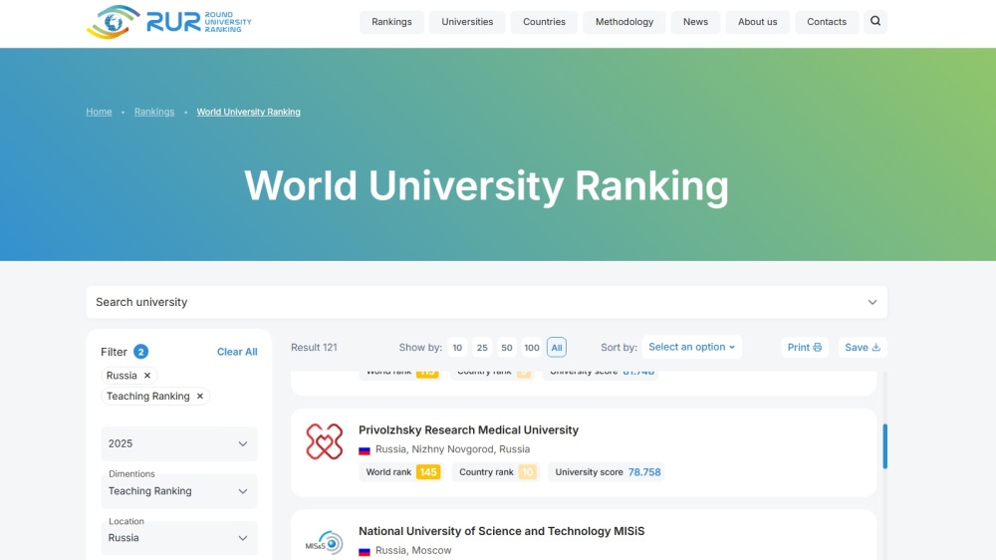The image size is (996, 560).
Task: Go to Home breadcrumb link
Action: 99,112
